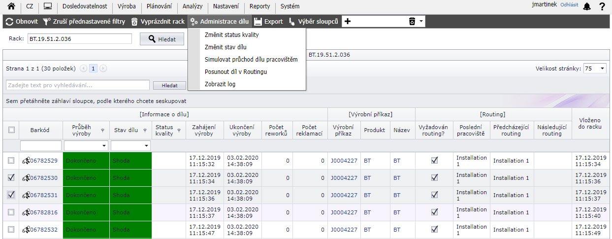Image resolution: width=612 pixels, height=239 pixels.
Task: Click the home icon in top menu
Action: [11, 6]
